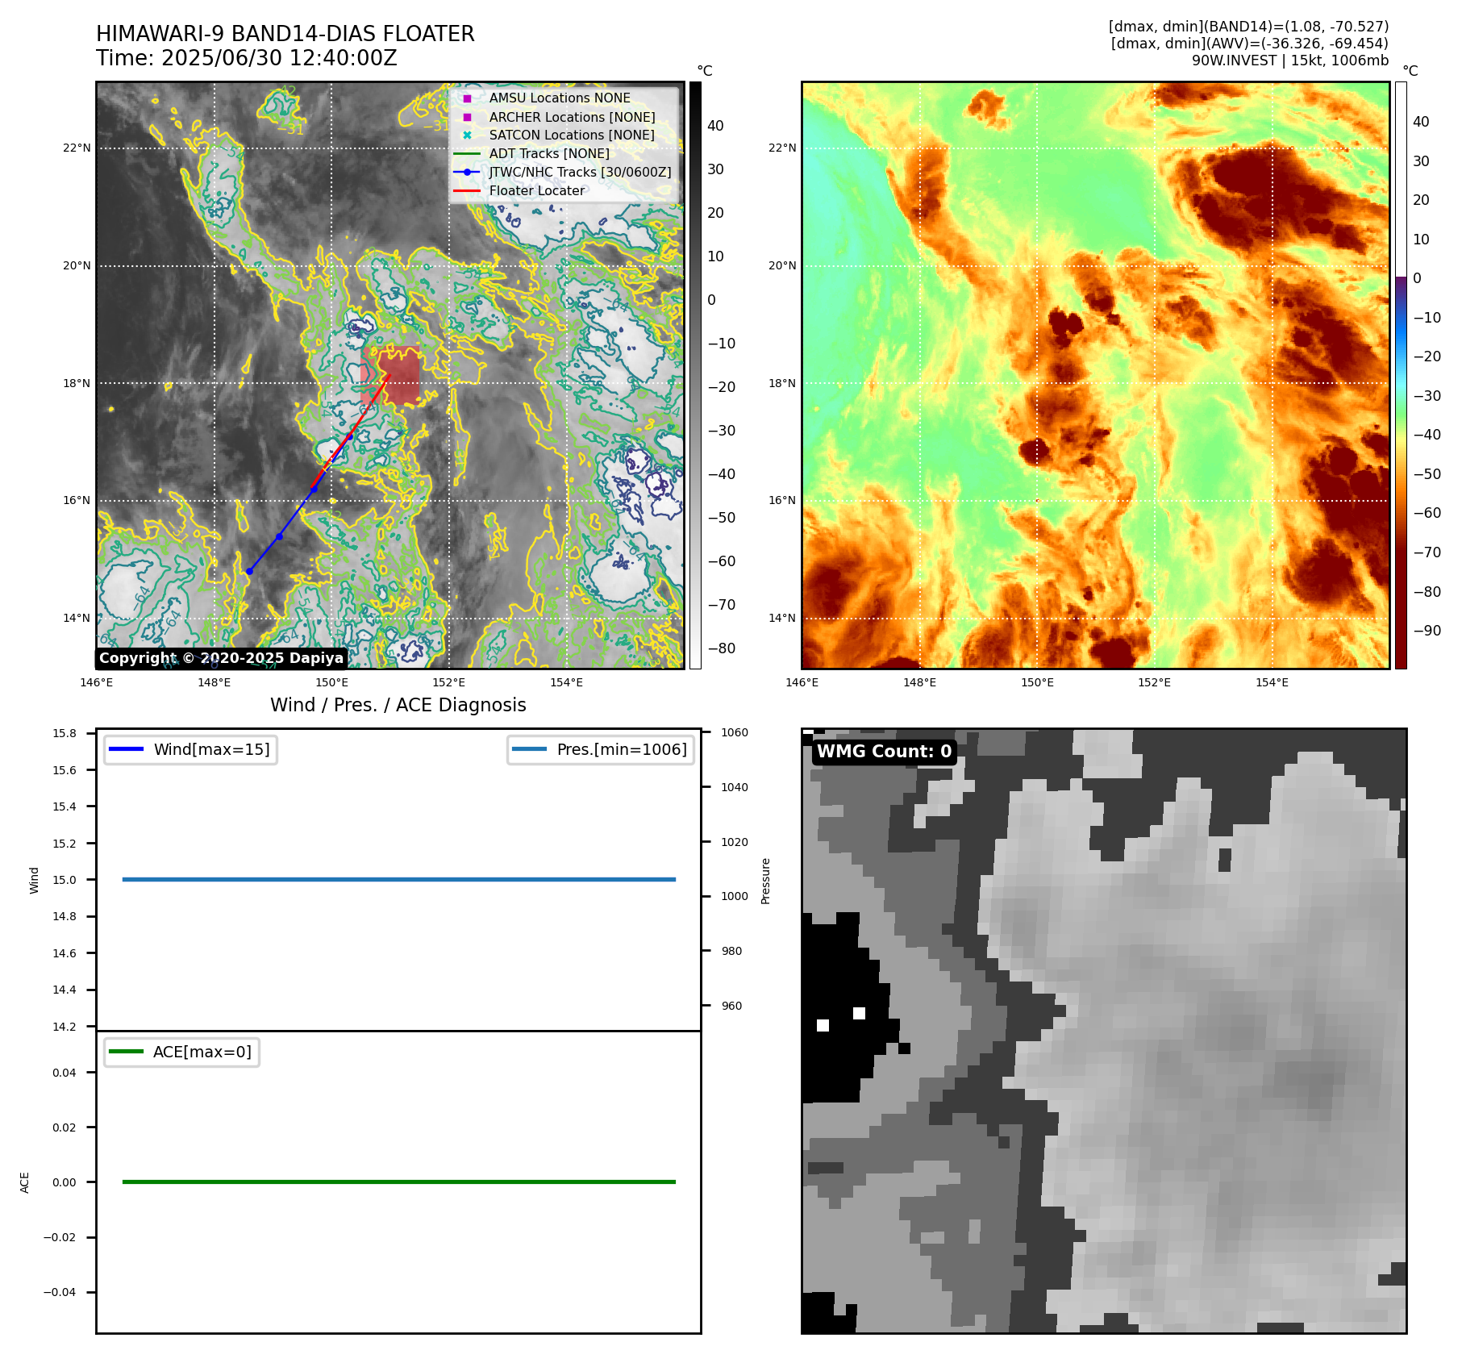Click the '90W.INVEST | 15kt, 1006mb' label

pos(1290,60)
